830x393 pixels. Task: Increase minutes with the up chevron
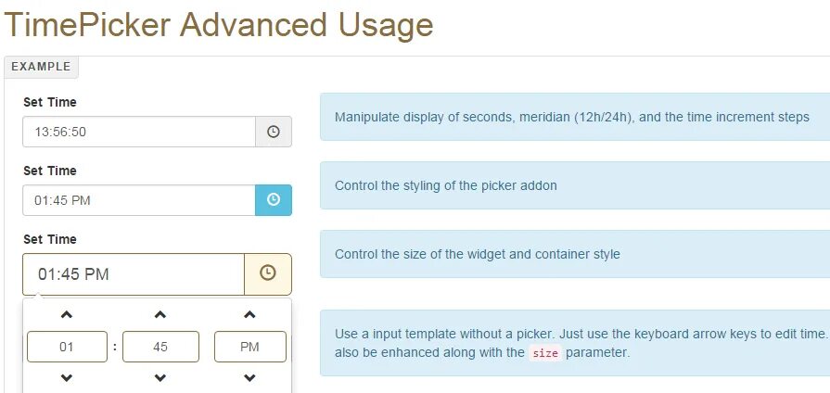click(160, 315)
